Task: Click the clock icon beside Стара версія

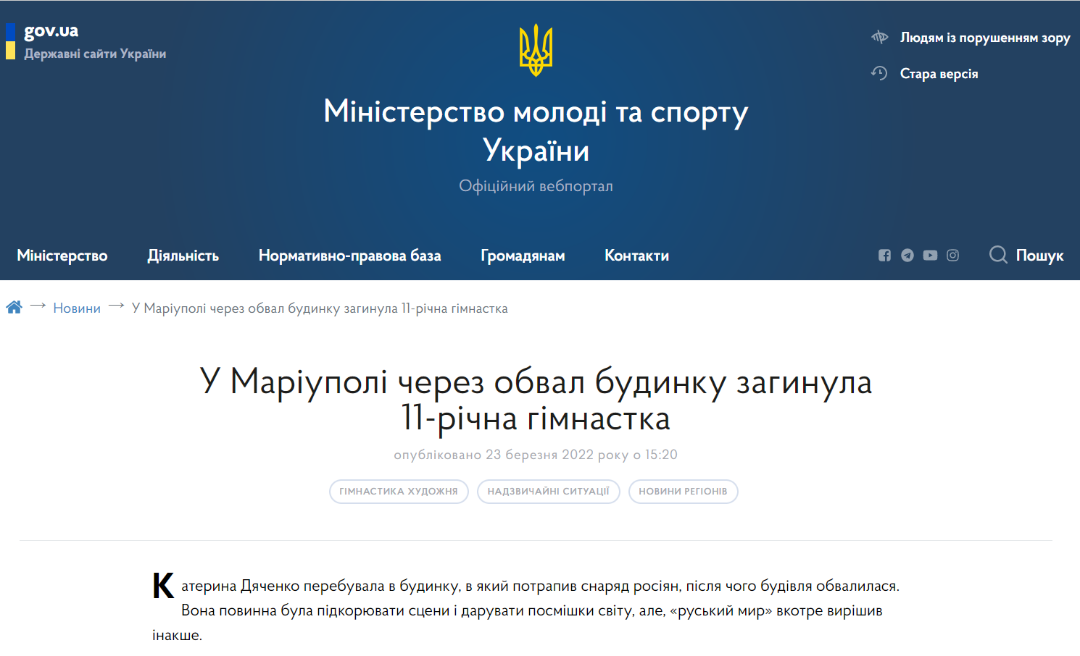Action: [x=879, y=73]
